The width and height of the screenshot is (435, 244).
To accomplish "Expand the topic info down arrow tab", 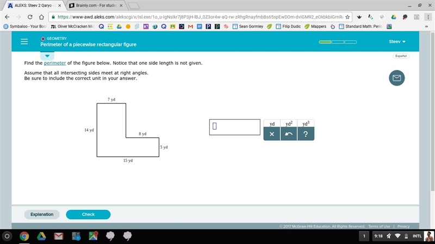I will [47, 56].
